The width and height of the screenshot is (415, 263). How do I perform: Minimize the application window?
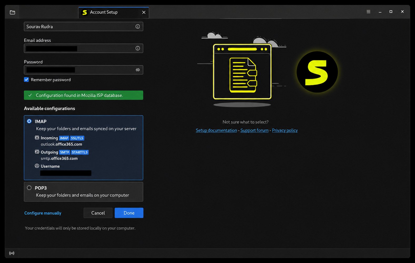(380, 12)
